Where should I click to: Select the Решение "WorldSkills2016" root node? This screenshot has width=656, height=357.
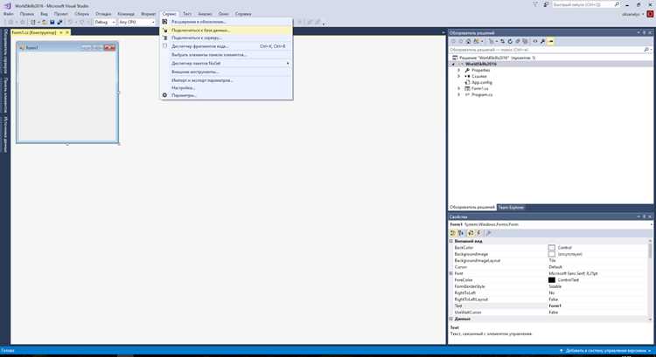[x=497, y=58]
